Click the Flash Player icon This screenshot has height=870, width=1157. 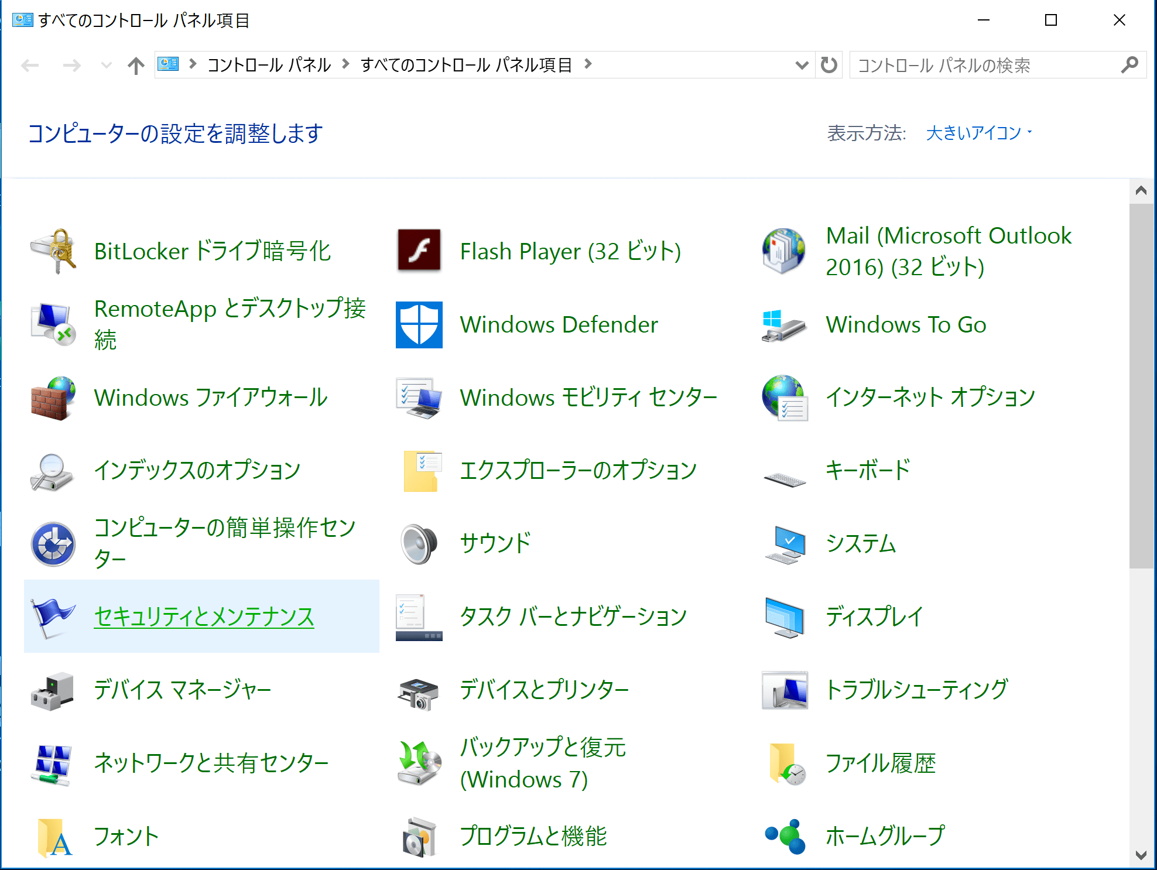(x=419, y=251)
